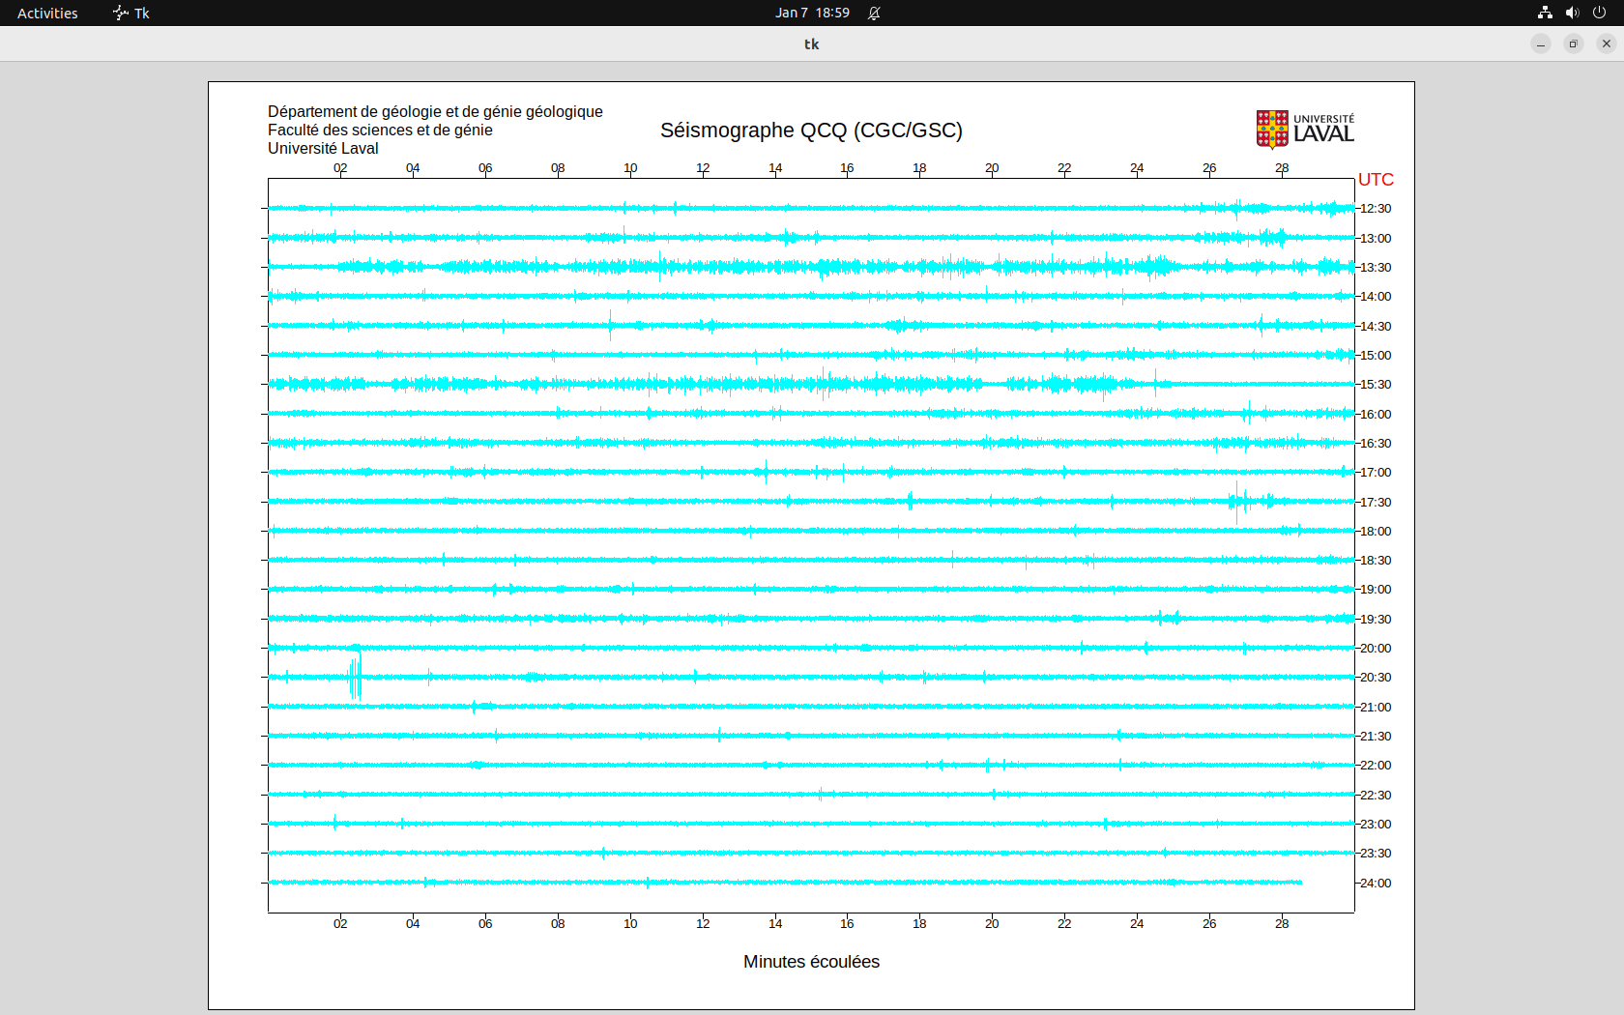Click the 13:30 time label

click(x=1376, y=268)
